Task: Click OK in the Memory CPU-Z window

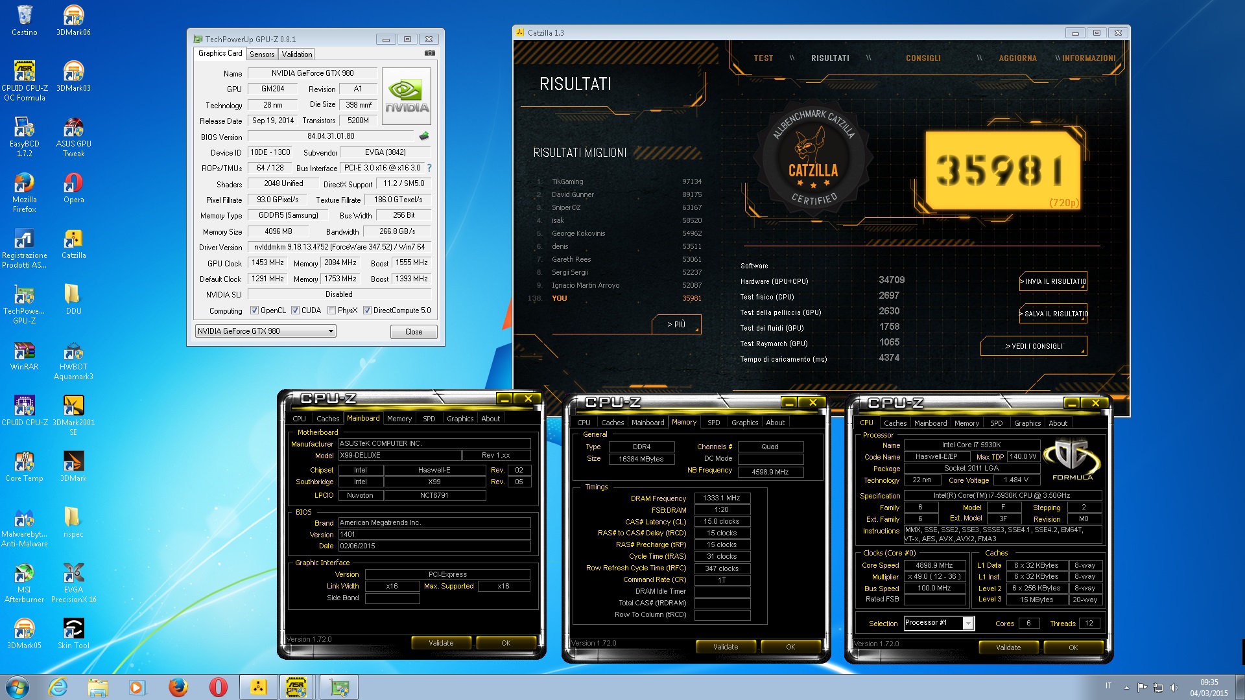Action: (790, 647)
